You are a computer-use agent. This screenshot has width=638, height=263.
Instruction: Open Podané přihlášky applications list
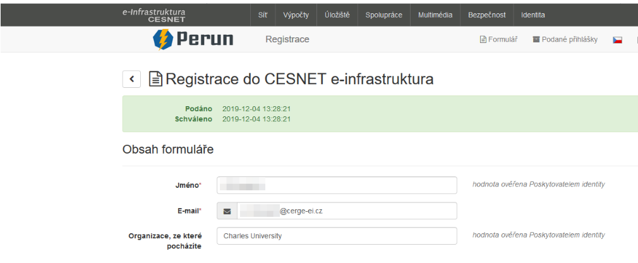pos(565,40)
